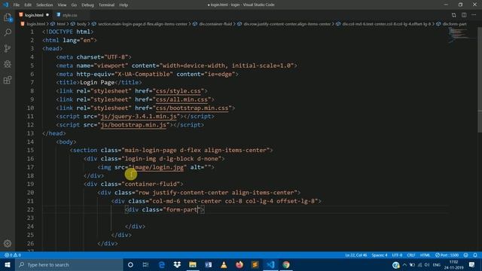Open the Help menu
This screenshot has width=482, height=271.
(x=124, y=5)
